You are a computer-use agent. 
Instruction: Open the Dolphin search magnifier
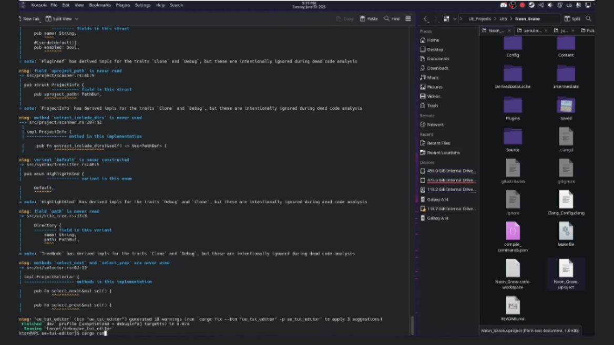coord(588,19)
